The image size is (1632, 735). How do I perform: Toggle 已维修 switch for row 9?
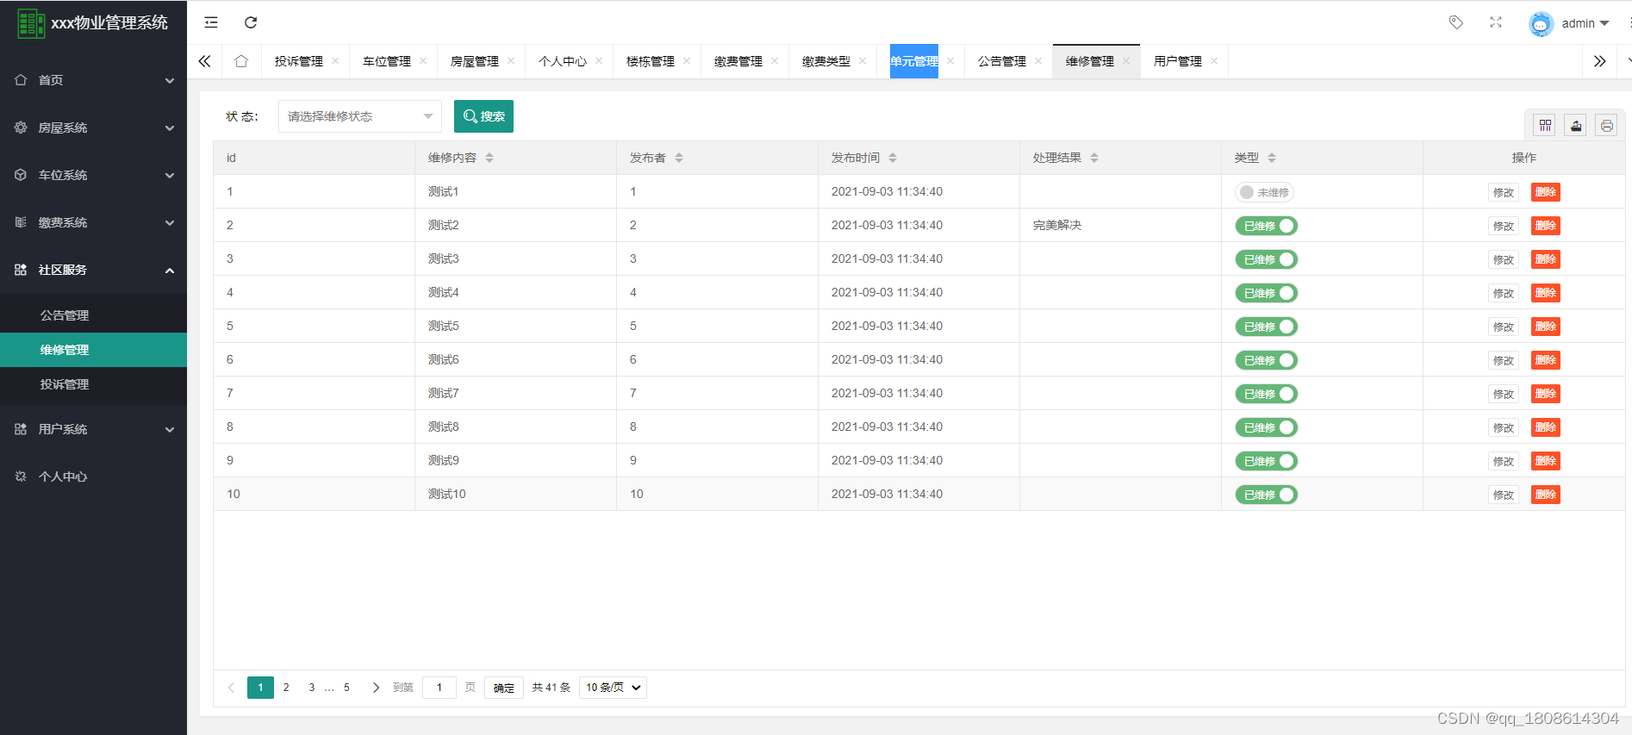[1266, 461]
